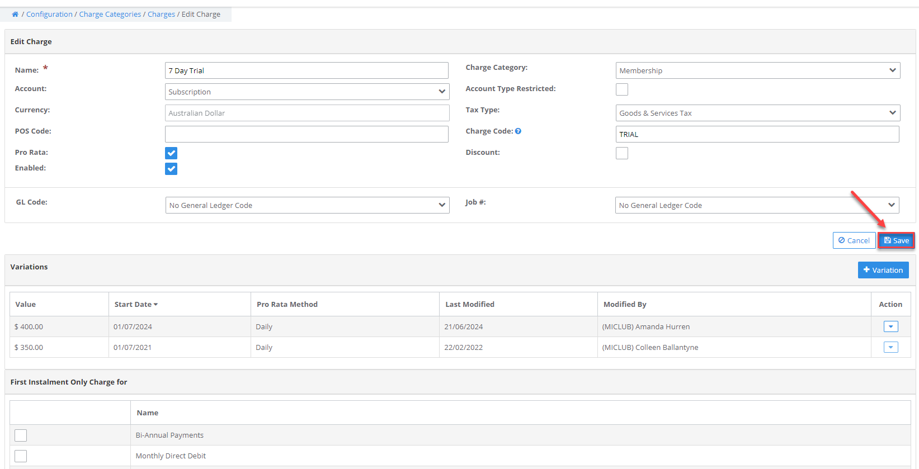
Task: Click the Charge Code field with TRIAL
Action: point(757,134)
